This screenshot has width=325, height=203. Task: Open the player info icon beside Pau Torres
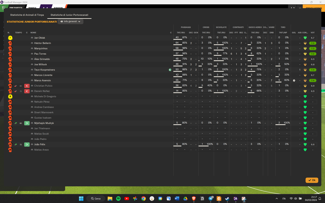(32, 54)
